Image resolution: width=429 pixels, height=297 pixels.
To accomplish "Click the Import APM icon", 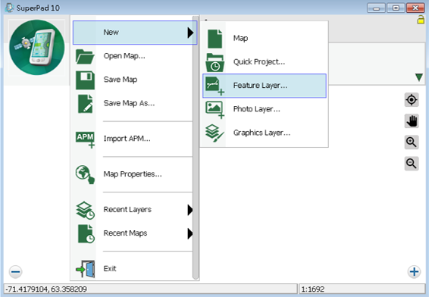I will [x=85, y=139].
